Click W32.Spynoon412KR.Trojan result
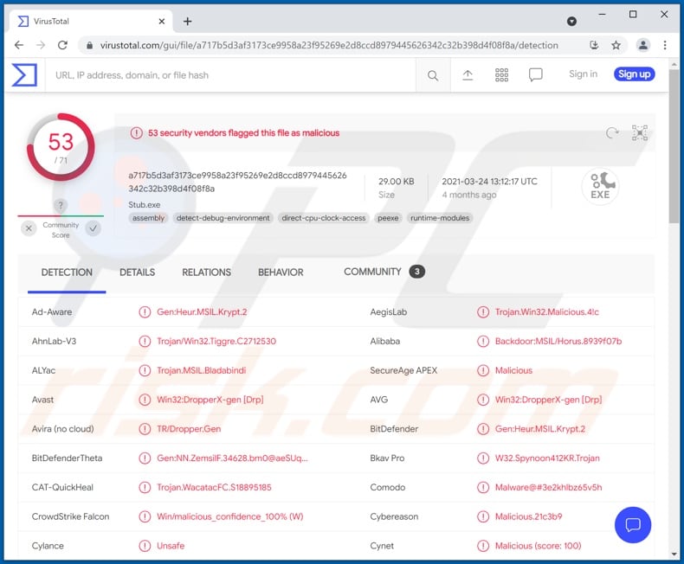The image size is (684, 564). pos(547,458)
